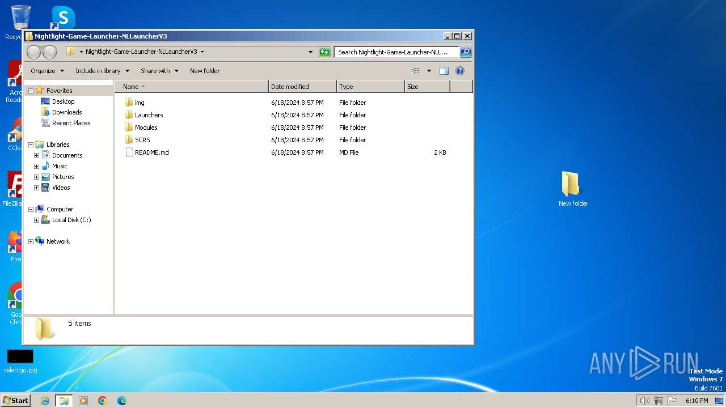Collapse the Favorites tree section

pos(31,91)
